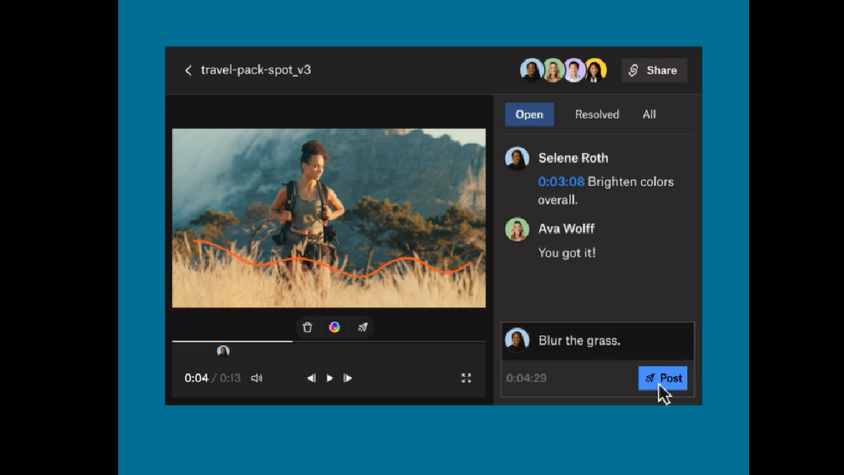Mute audio with the speaker icon
844x475 pixels.
257,378
